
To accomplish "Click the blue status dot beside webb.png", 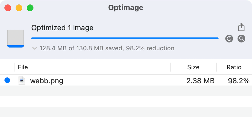I will (7, 81).
